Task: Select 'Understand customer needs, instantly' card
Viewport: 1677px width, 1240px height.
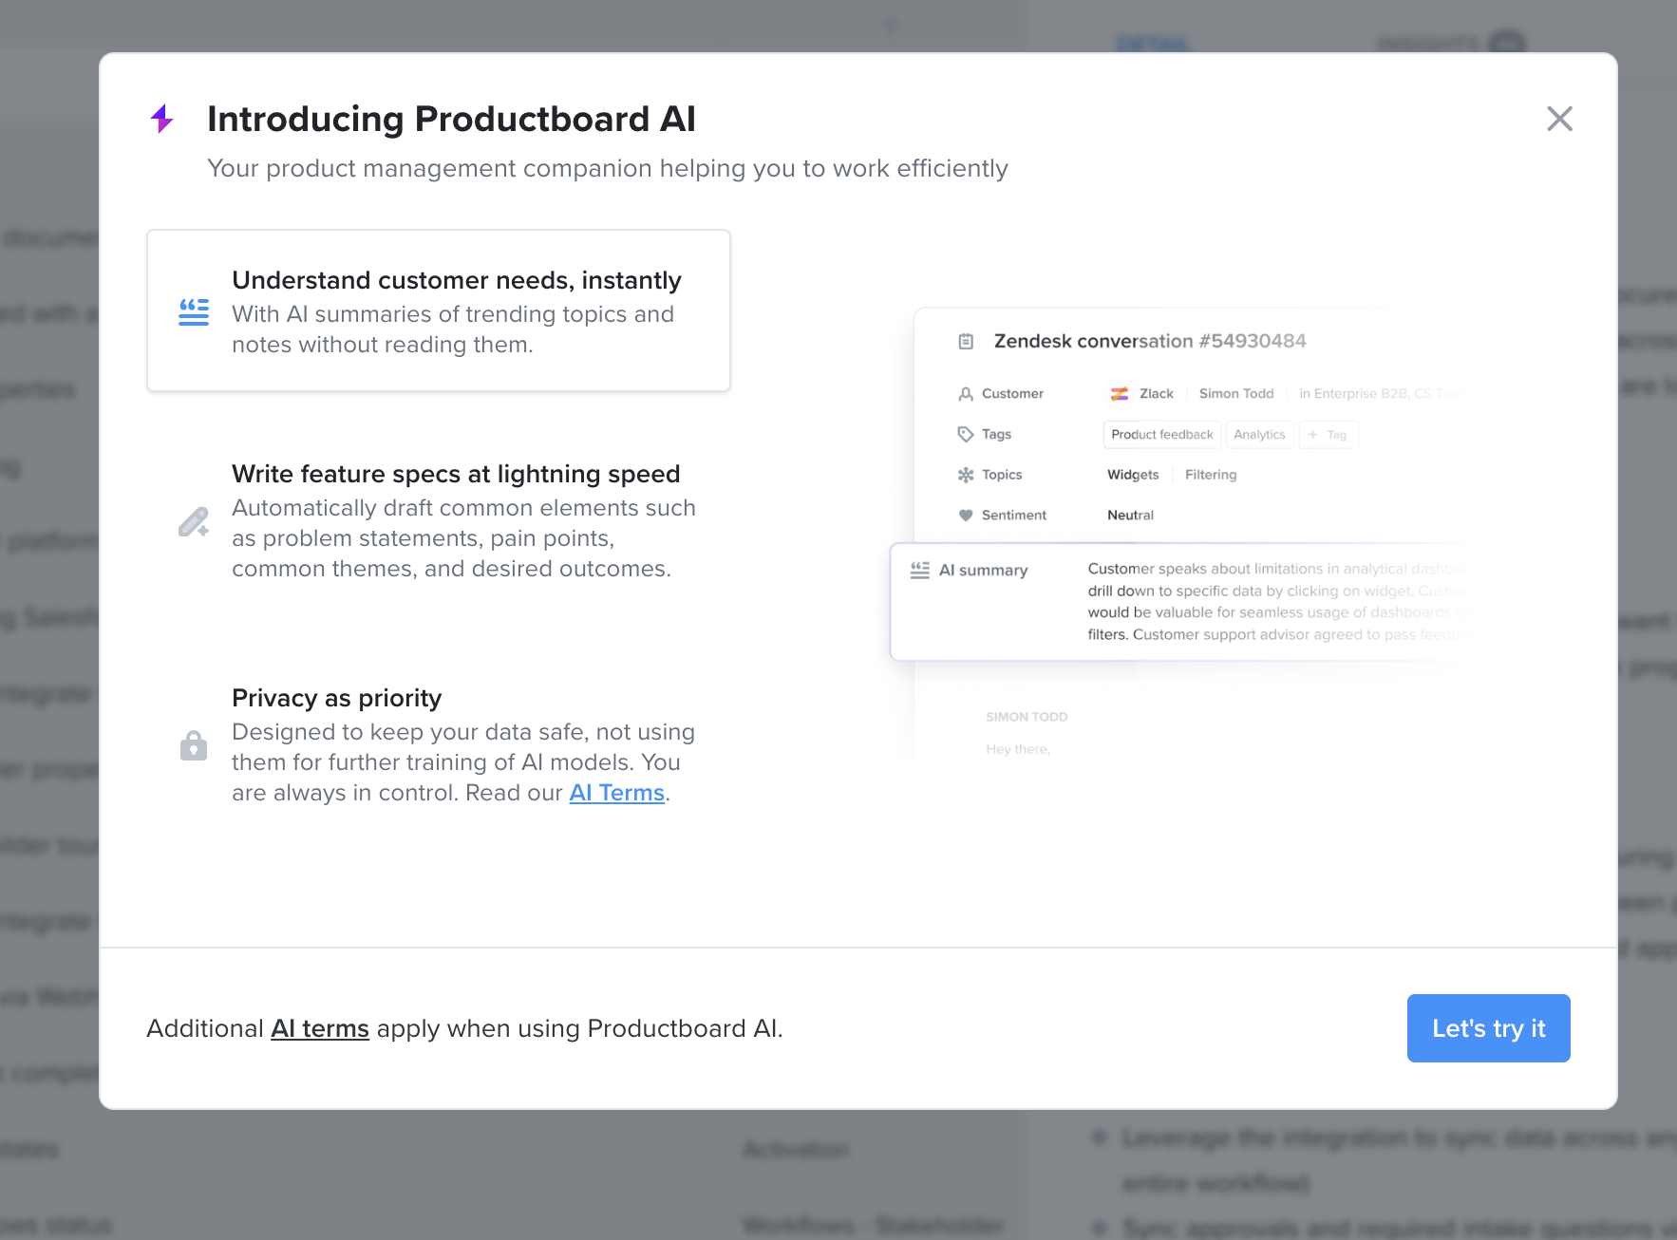Action: click(438, 310)
